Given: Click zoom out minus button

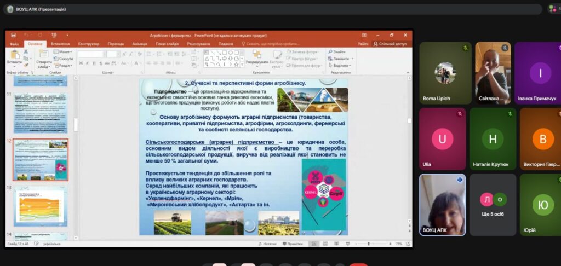Looking at the screenshot, I should pos(356,244).
